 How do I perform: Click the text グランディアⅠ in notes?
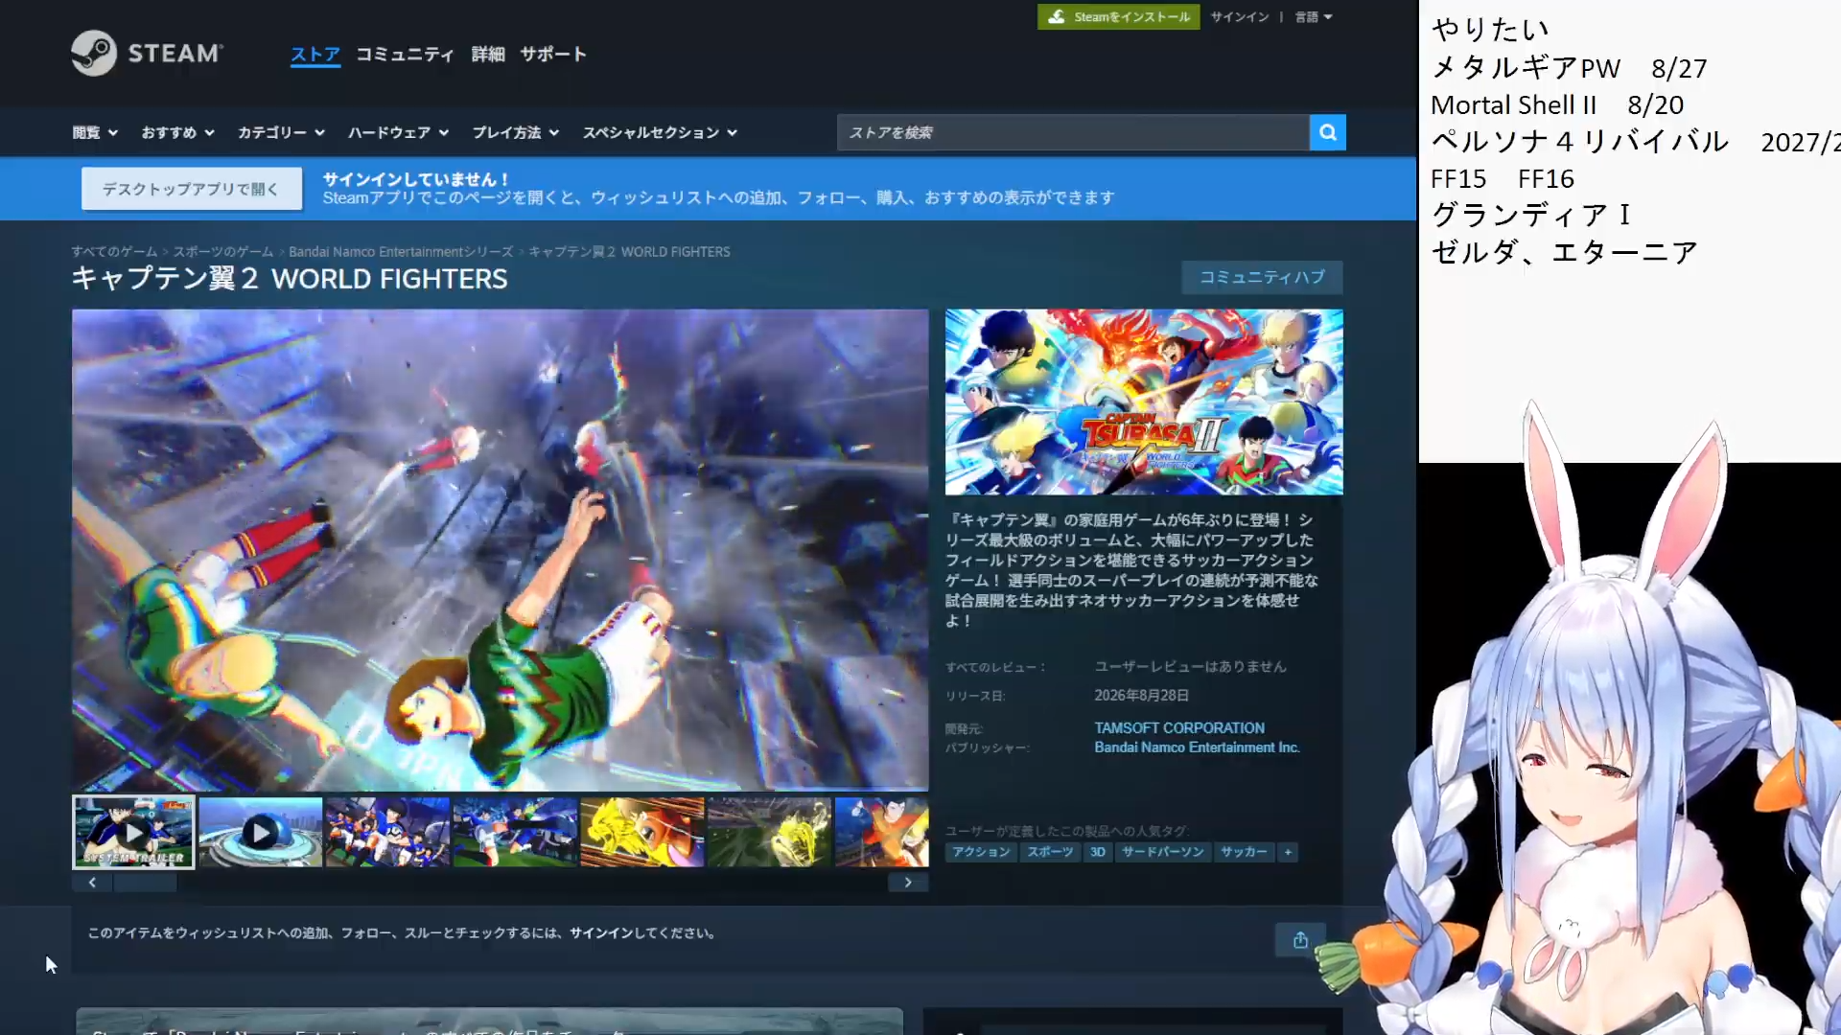coord(1531,215)
